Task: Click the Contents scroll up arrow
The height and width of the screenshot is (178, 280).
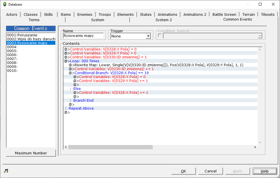Action: pos(260,50)
